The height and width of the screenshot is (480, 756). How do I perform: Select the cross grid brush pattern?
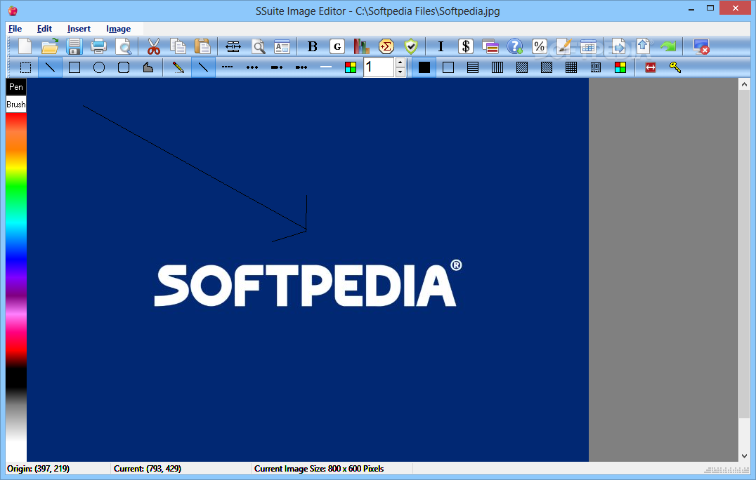(571, 67)
